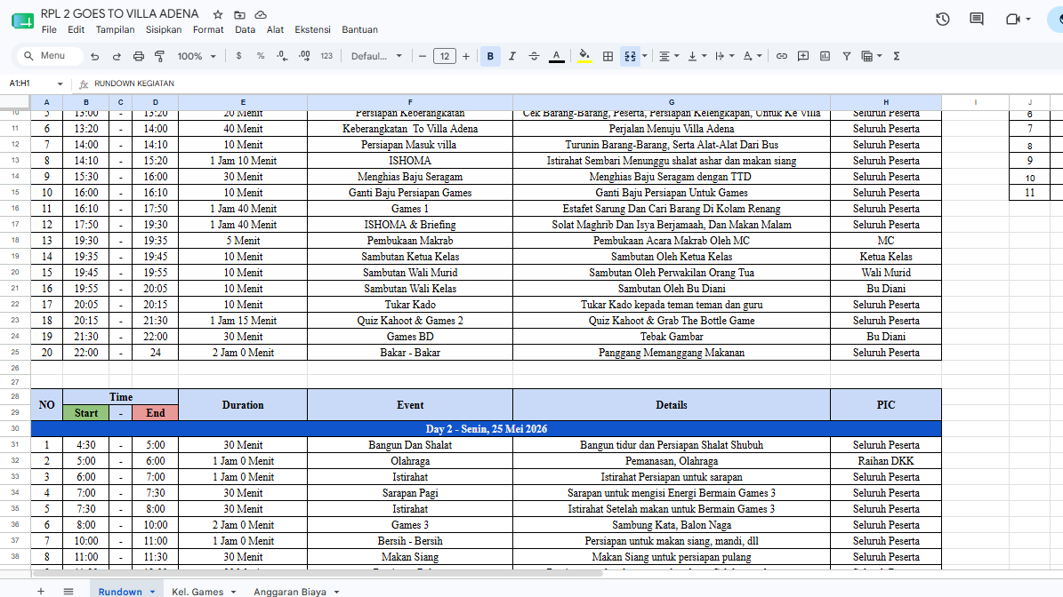The width and height of the screenshot is (1063, 597).
Task: Toggle bold formatting button
Action: click(490, 56)
